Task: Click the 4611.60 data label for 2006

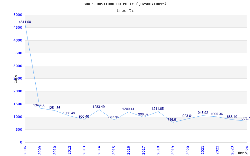Action: (25, 22)
